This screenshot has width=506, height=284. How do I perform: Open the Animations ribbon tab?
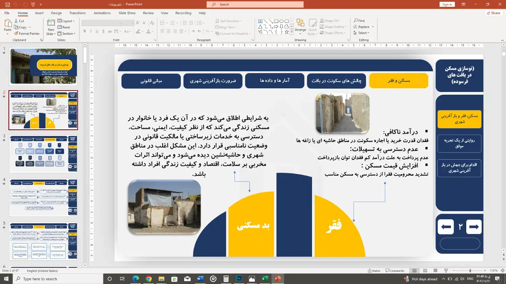102,13
